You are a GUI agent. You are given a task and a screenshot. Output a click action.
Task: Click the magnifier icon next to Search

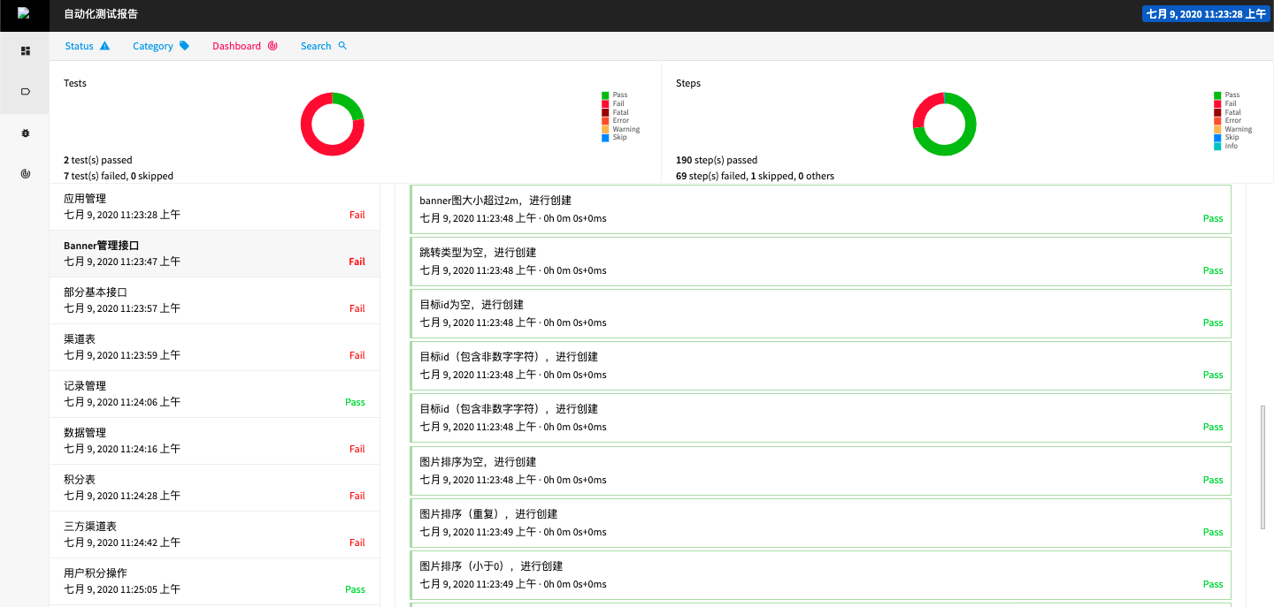click(x=344, y=45)
